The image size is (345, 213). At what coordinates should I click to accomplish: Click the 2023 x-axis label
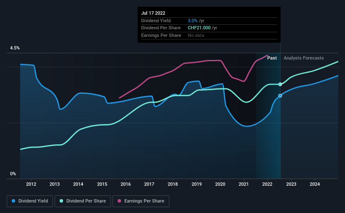[291, 184]
